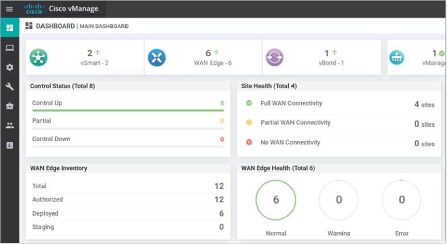This screenshot has width=447, height=244.
Task: Click the Site Health (Total 4) heading
Action: [269, 86]
